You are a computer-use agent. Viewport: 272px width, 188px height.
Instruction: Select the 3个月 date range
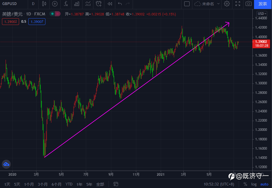point(43,184)
